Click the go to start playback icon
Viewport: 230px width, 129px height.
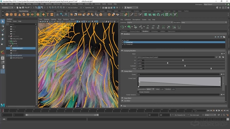pos(208,111)
